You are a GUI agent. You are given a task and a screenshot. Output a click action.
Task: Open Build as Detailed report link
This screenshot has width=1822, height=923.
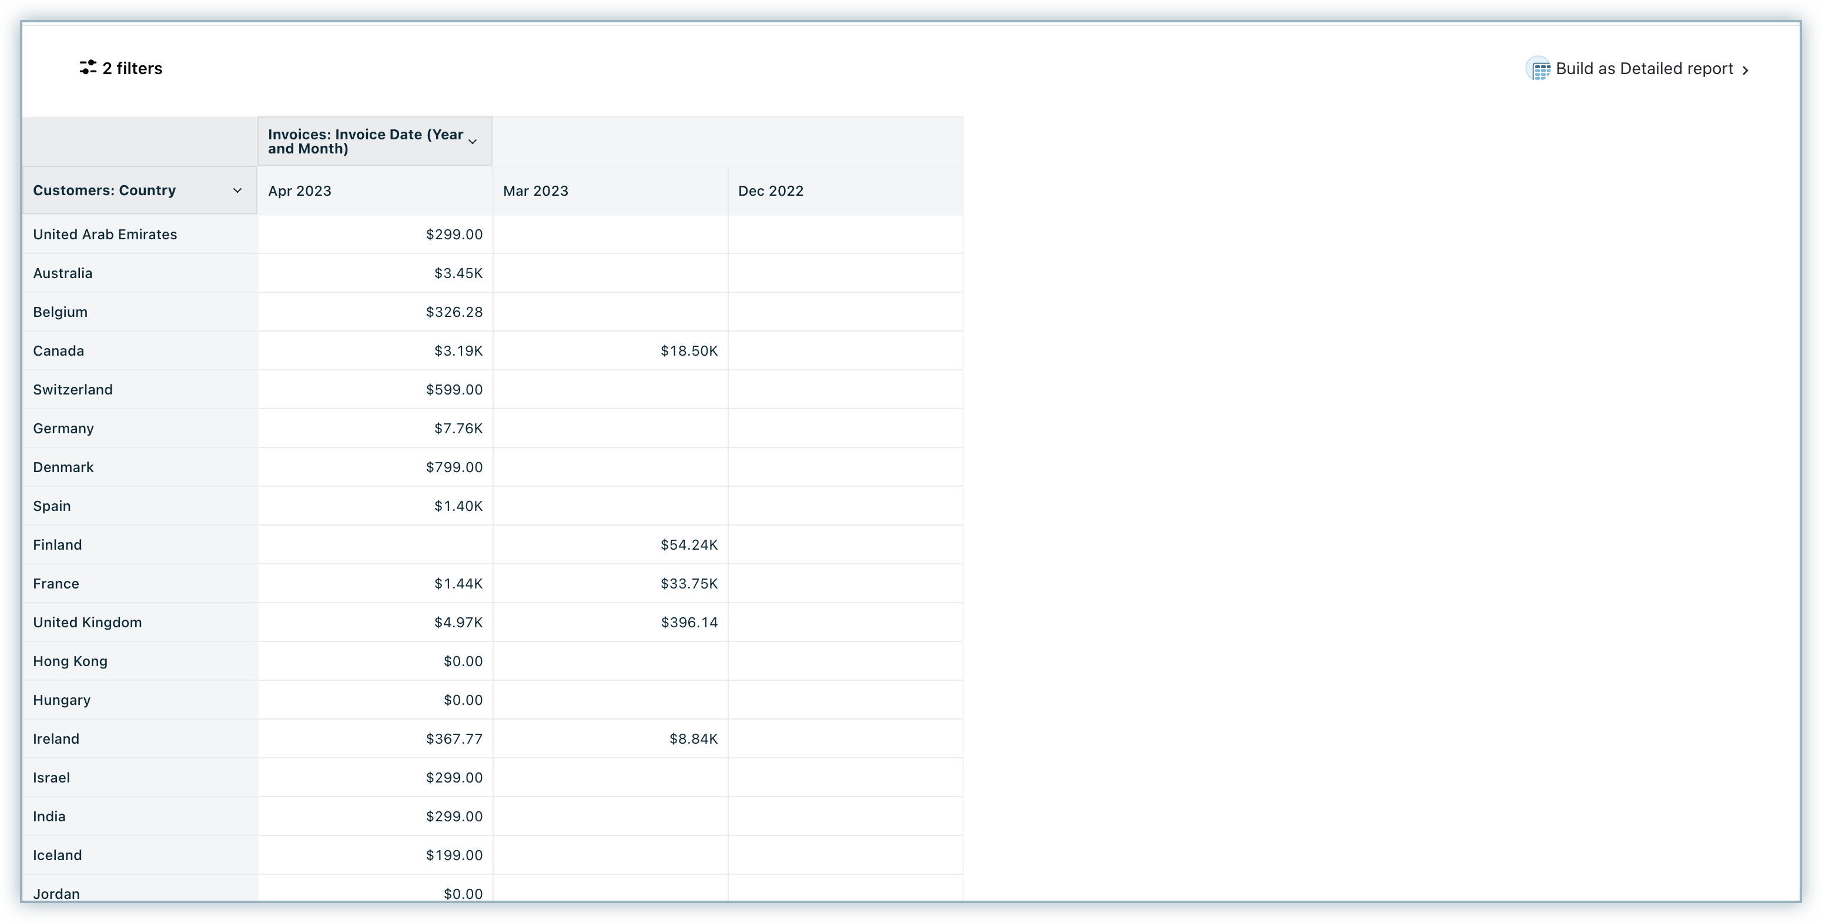pyautogui.click(x=1644, y=69)
